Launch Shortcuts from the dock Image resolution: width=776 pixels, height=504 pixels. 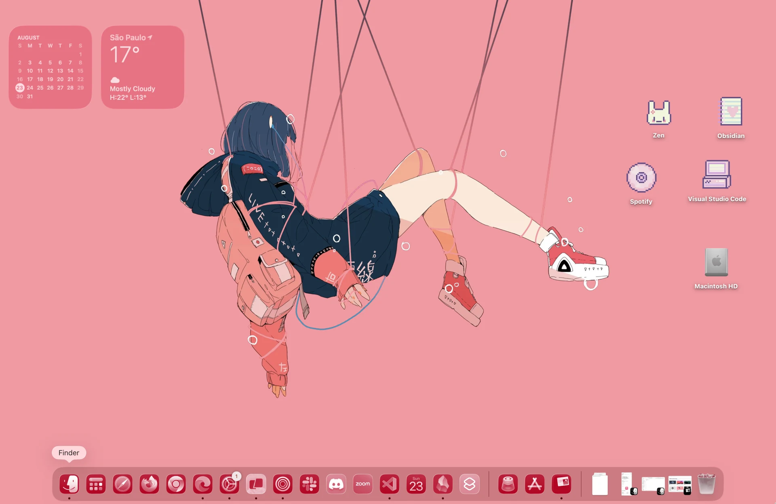(469, 484)
